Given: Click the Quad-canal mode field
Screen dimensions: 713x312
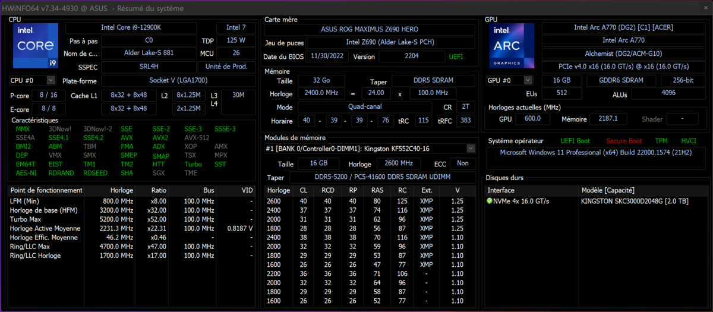Looking at the screenshot, I should pyautogui.click(x=365, y=107).
